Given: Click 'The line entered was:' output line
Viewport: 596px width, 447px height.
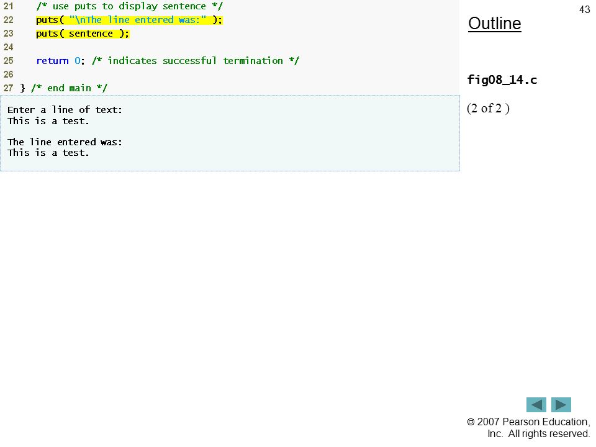Looking at the screenshot, I should (x=65, y=142).
